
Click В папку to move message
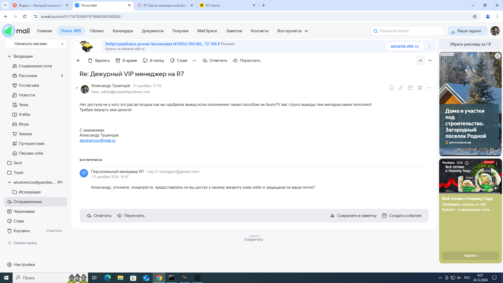(154, 61)
